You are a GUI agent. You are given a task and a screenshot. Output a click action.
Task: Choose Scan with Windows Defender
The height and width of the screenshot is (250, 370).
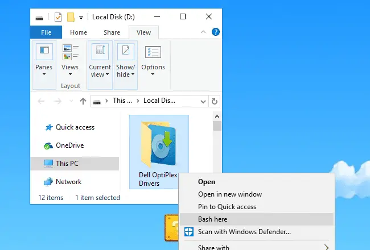tap(257, 232)
